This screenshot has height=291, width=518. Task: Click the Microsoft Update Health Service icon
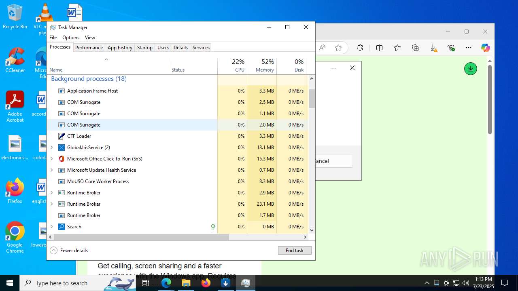coord(62,170)
